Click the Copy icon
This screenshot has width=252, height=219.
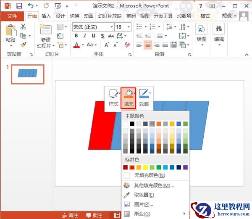[x=23, y=36]
